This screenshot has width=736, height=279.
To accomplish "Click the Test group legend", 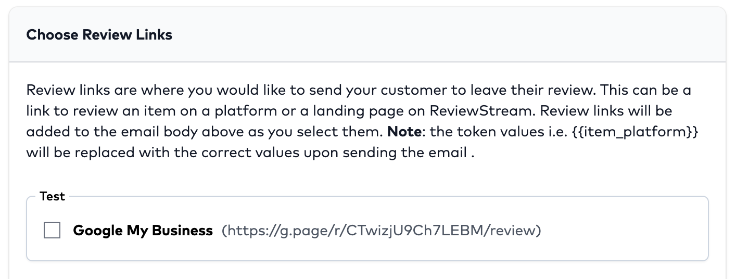I will [x=52, y=196].
